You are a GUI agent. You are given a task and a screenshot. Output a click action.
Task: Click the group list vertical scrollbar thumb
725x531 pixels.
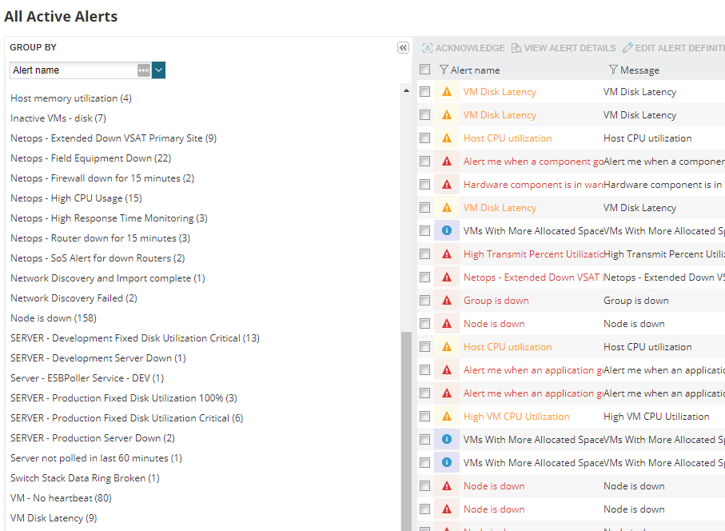point(406,431)
